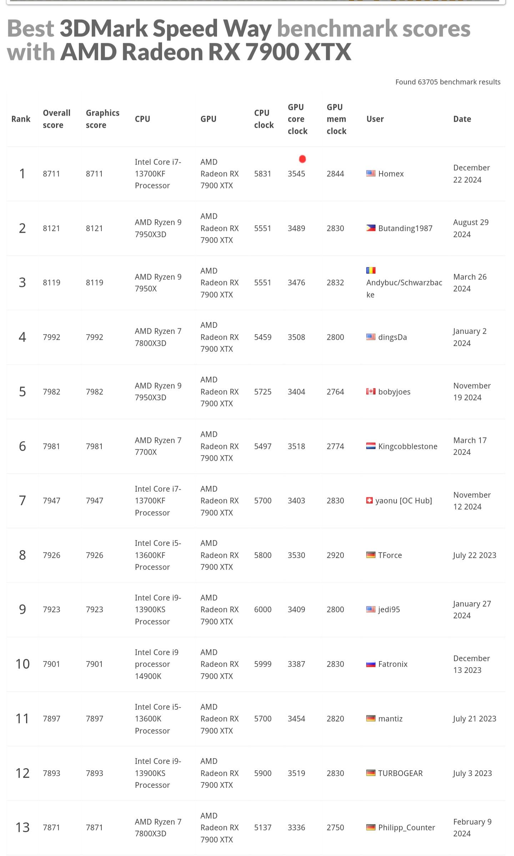Click the Russian flag next to Fatronix

(x=371, y=664)
